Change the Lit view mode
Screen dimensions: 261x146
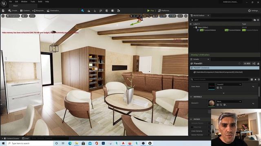(x=24, y=16)
